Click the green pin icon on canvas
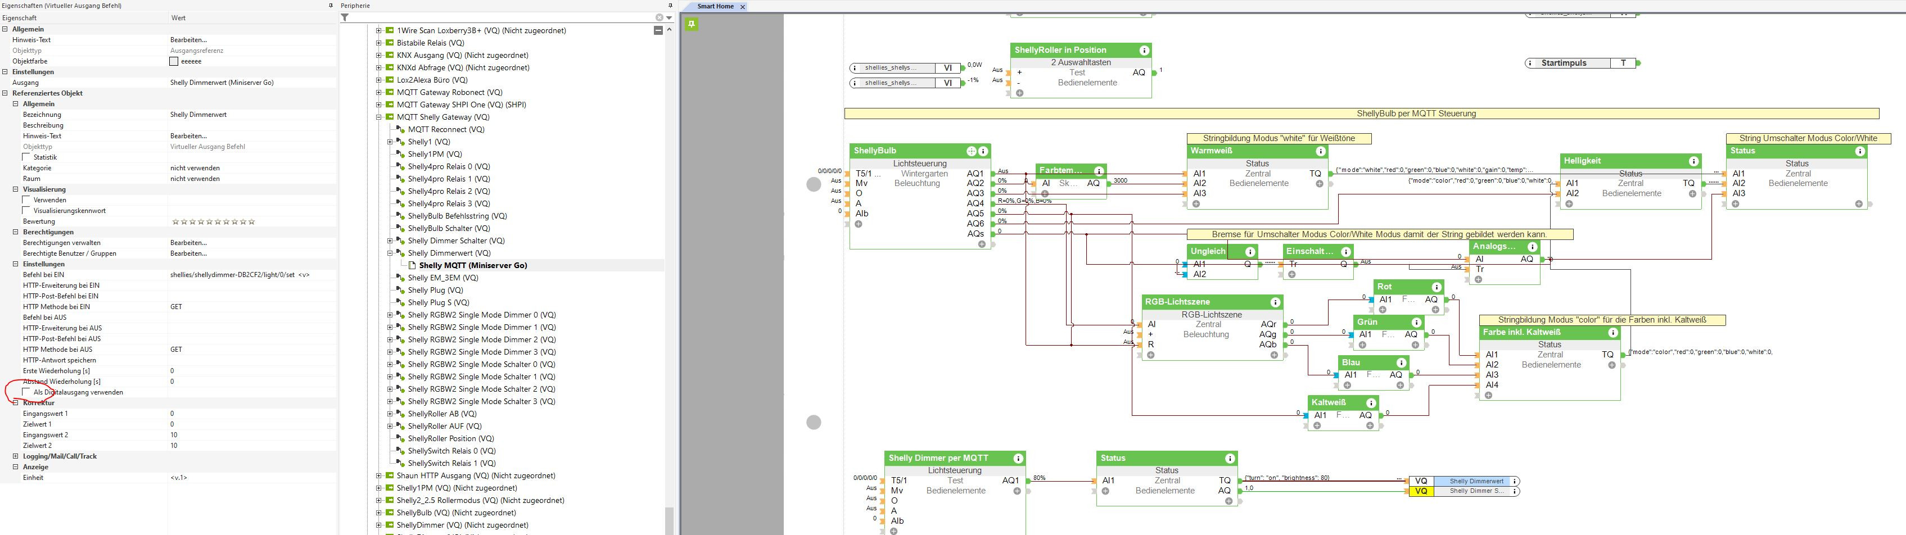The width and height of the screenshot is (1906, 535). click(691, 24)
